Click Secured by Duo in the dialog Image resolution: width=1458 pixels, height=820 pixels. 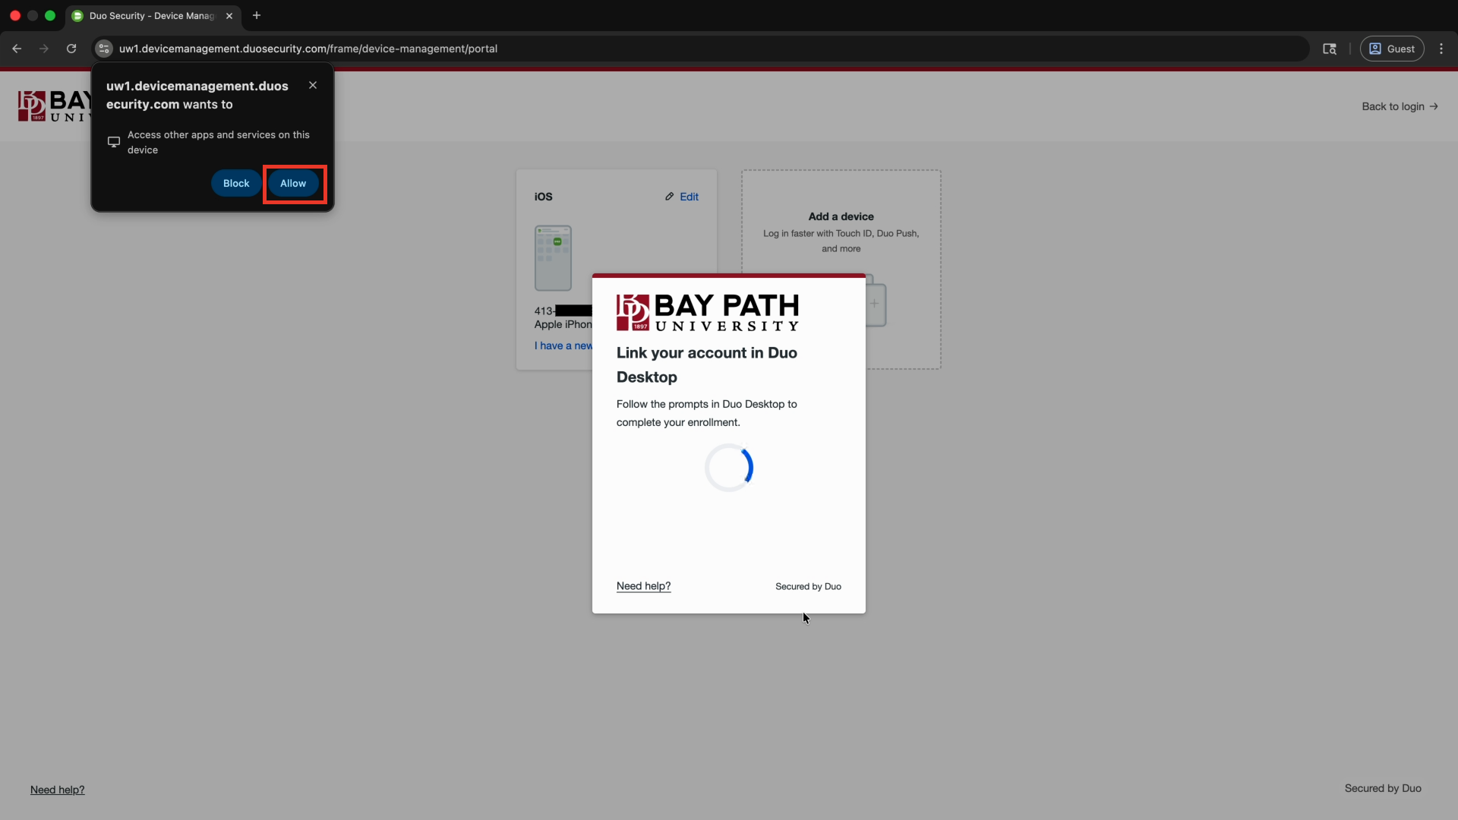(808, 586)
